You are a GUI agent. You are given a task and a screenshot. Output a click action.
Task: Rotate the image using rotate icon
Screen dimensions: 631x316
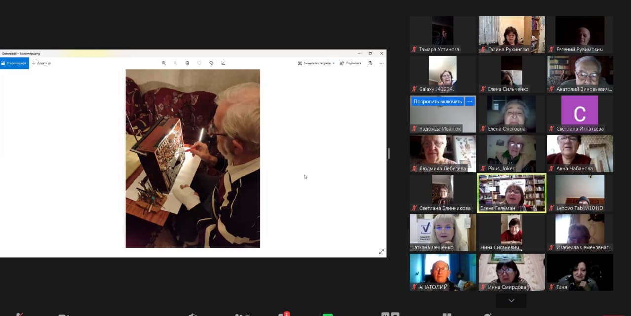click(x=211, y=63)
